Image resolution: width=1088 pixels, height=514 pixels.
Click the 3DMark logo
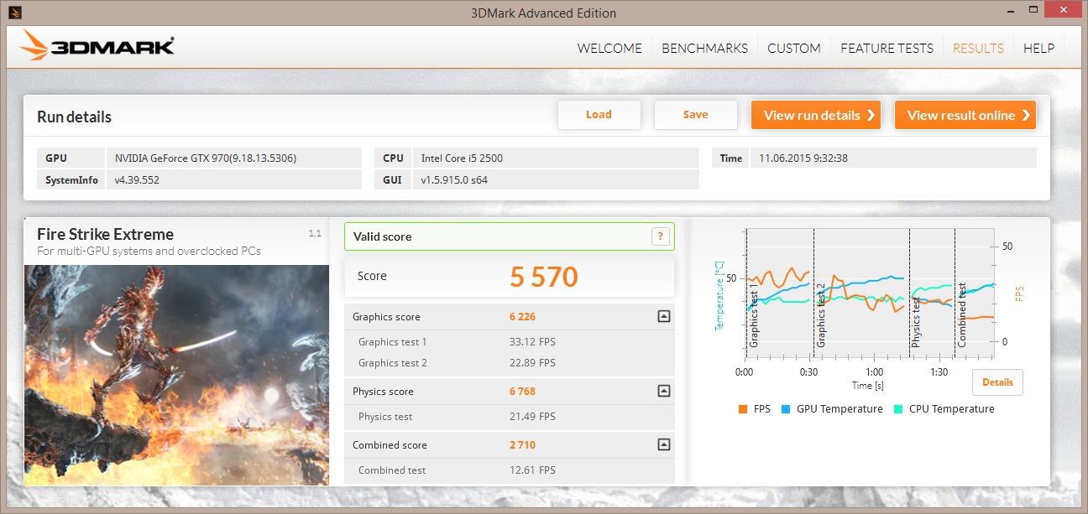tap(97, 46)
